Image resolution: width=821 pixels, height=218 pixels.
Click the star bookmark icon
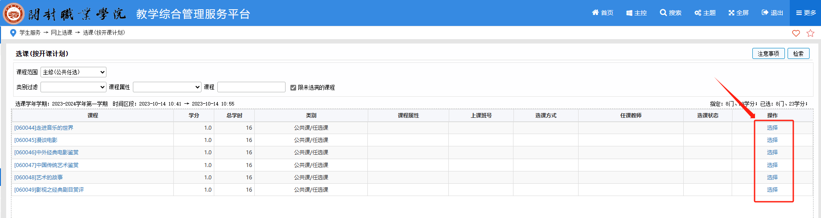810,33
